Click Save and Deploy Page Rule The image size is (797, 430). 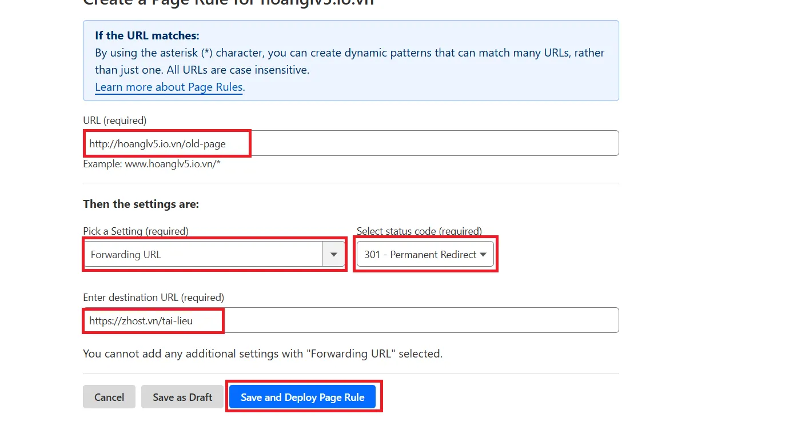point(302,397)
